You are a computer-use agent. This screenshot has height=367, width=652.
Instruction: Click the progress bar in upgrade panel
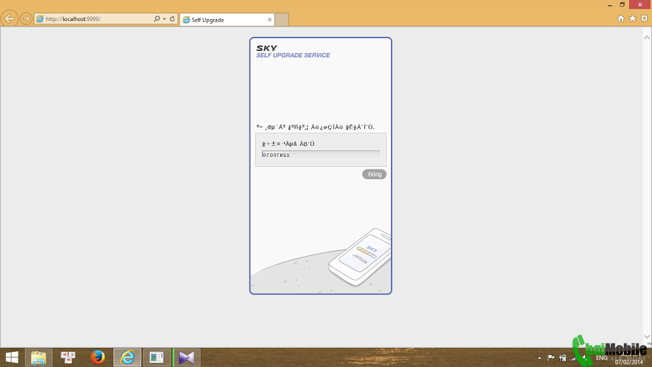point(321,154)
